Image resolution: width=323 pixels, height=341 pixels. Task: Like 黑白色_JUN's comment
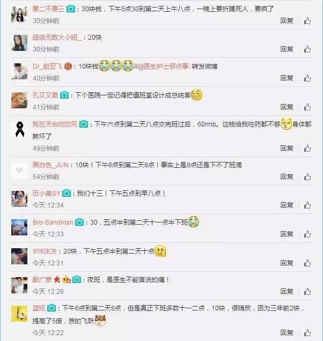tap(307, 177)
